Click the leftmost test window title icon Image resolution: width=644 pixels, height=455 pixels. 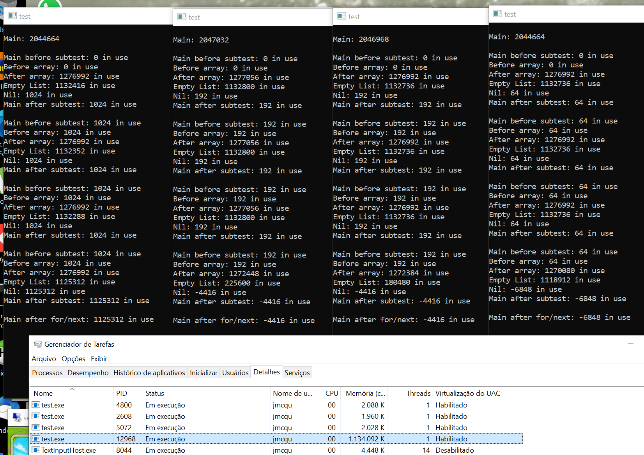click(x=12, y=16)
